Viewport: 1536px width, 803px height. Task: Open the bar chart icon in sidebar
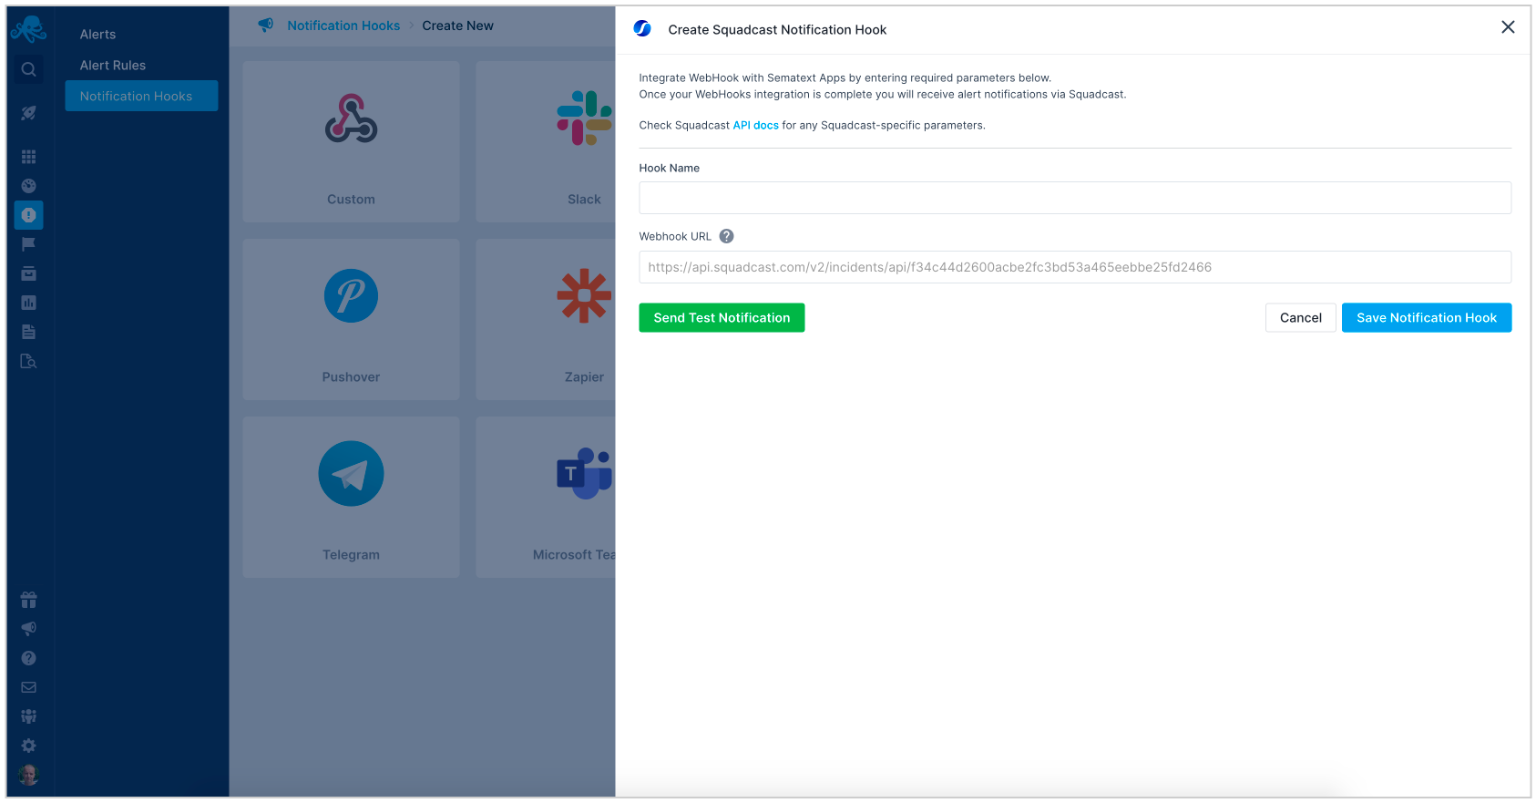coord(28,303)
